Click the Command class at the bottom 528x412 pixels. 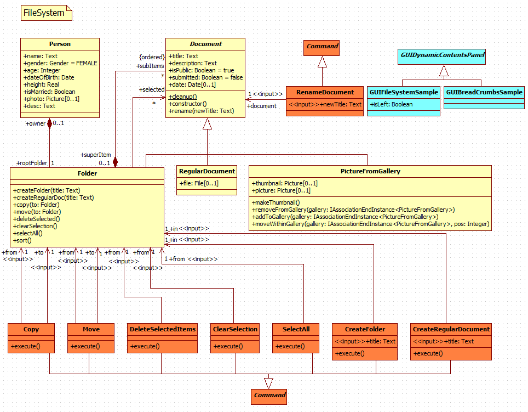click(269, 395)
